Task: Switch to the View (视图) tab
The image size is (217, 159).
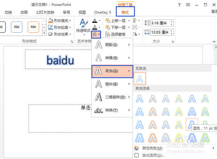Action: 82,12
